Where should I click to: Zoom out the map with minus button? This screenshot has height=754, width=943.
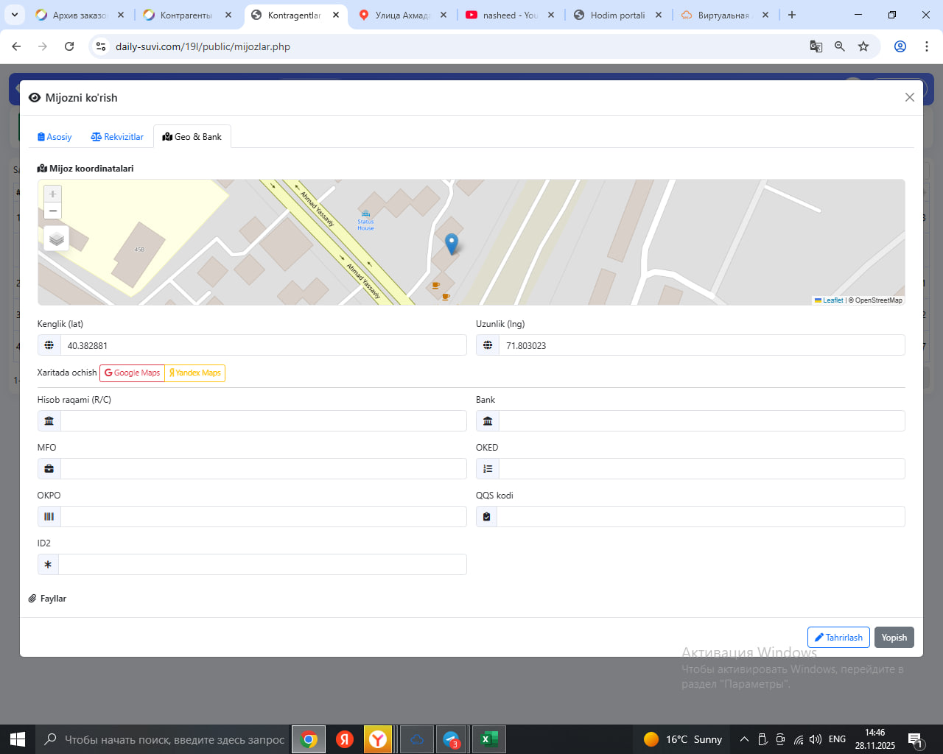[x=52, y=211]
